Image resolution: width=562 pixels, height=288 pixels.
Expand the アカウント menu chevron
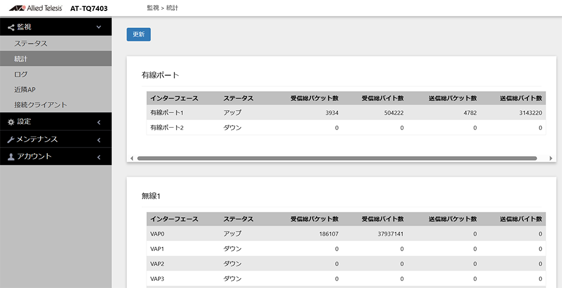coord(99,157)
